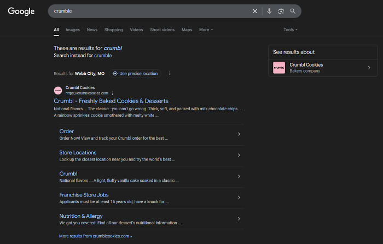
Task: Open Crumbl - Freshly Baked Cookies & Desserts
Action: (x=111, y=101)
